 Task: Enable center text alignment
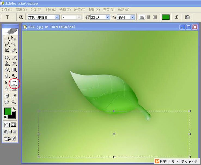[148, 17]
